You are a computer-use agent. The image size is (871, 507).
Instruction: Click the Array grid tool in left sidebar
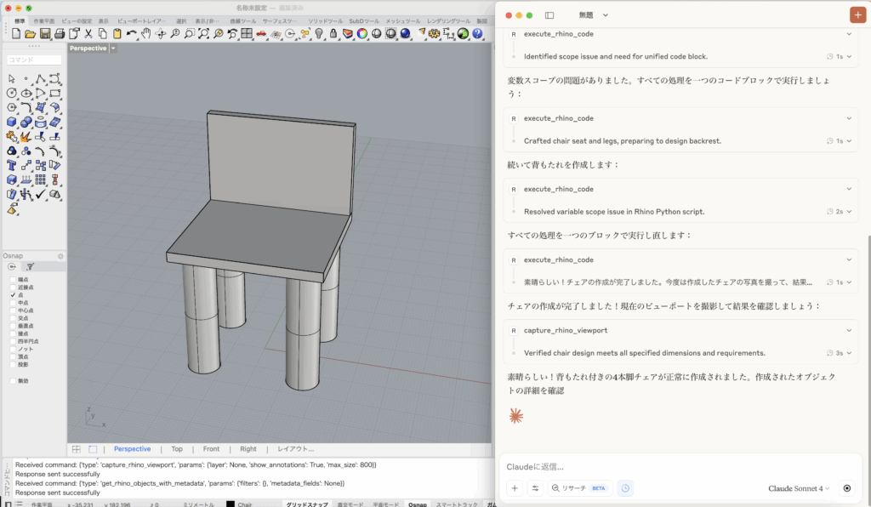pyautogui.click(x=41, y=180)
